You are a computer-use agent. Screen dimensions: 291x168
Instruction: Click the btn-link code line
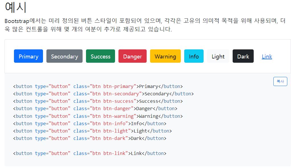(x=90, y=153)
